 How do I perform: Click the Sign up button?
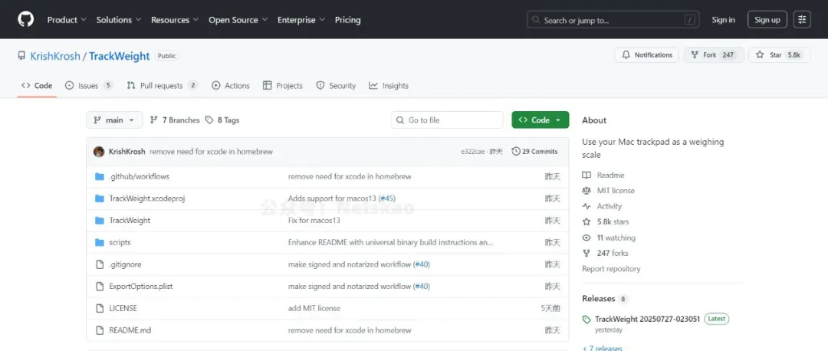767,19
